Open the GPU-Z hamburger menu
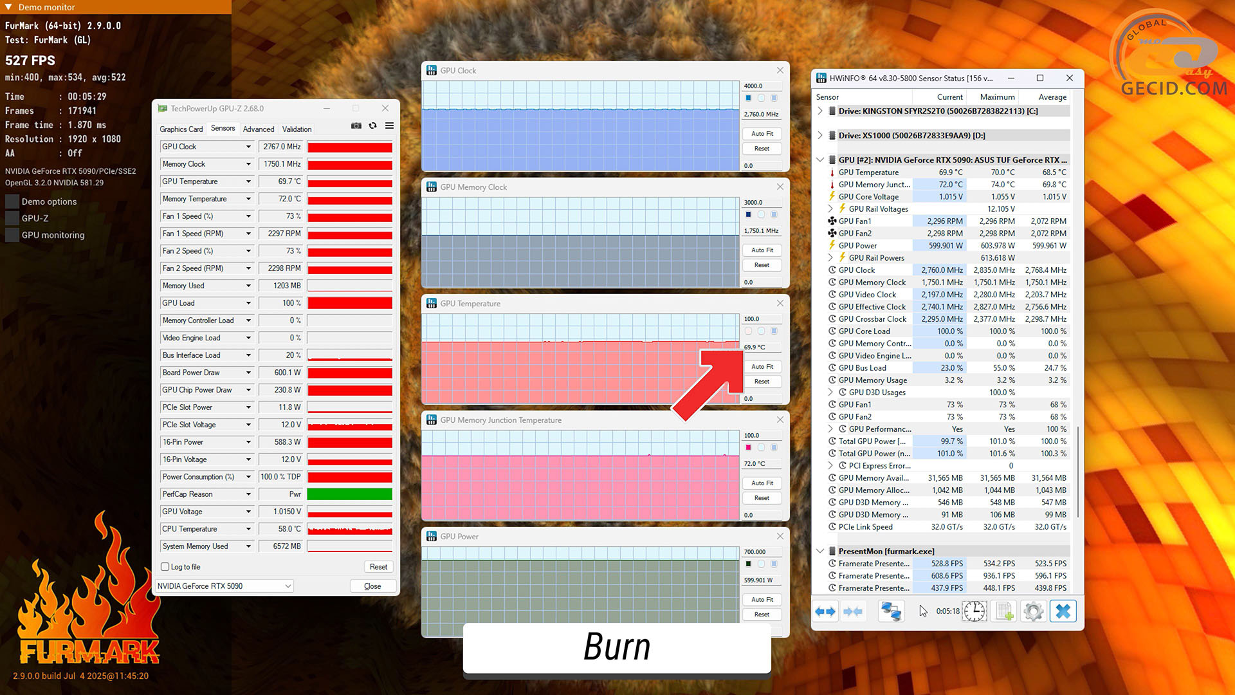The image size is (1235, 695). [x=389, y=125]
